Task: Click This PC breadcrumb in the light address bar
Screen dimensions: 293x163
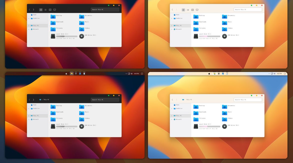Action: coord(189,100)
